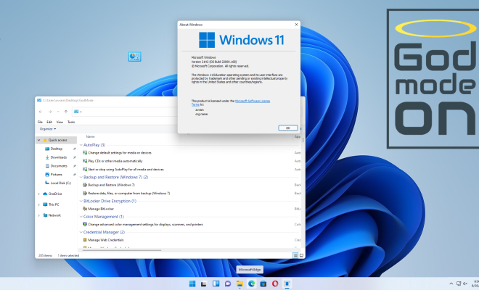
Task: Collapse the BitLocker Drive Encryption group
Action: pos(81,201)
